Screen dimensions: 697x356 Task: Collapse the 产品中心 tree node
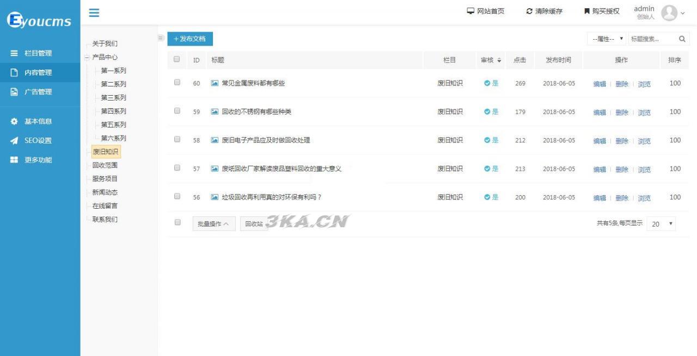[x=87, y=57]
